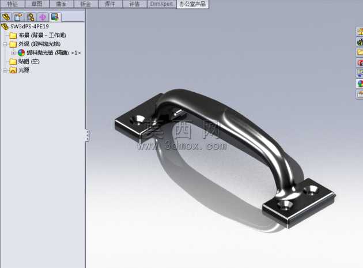Open the FeatureManager design tree tab

coord(6,17)
